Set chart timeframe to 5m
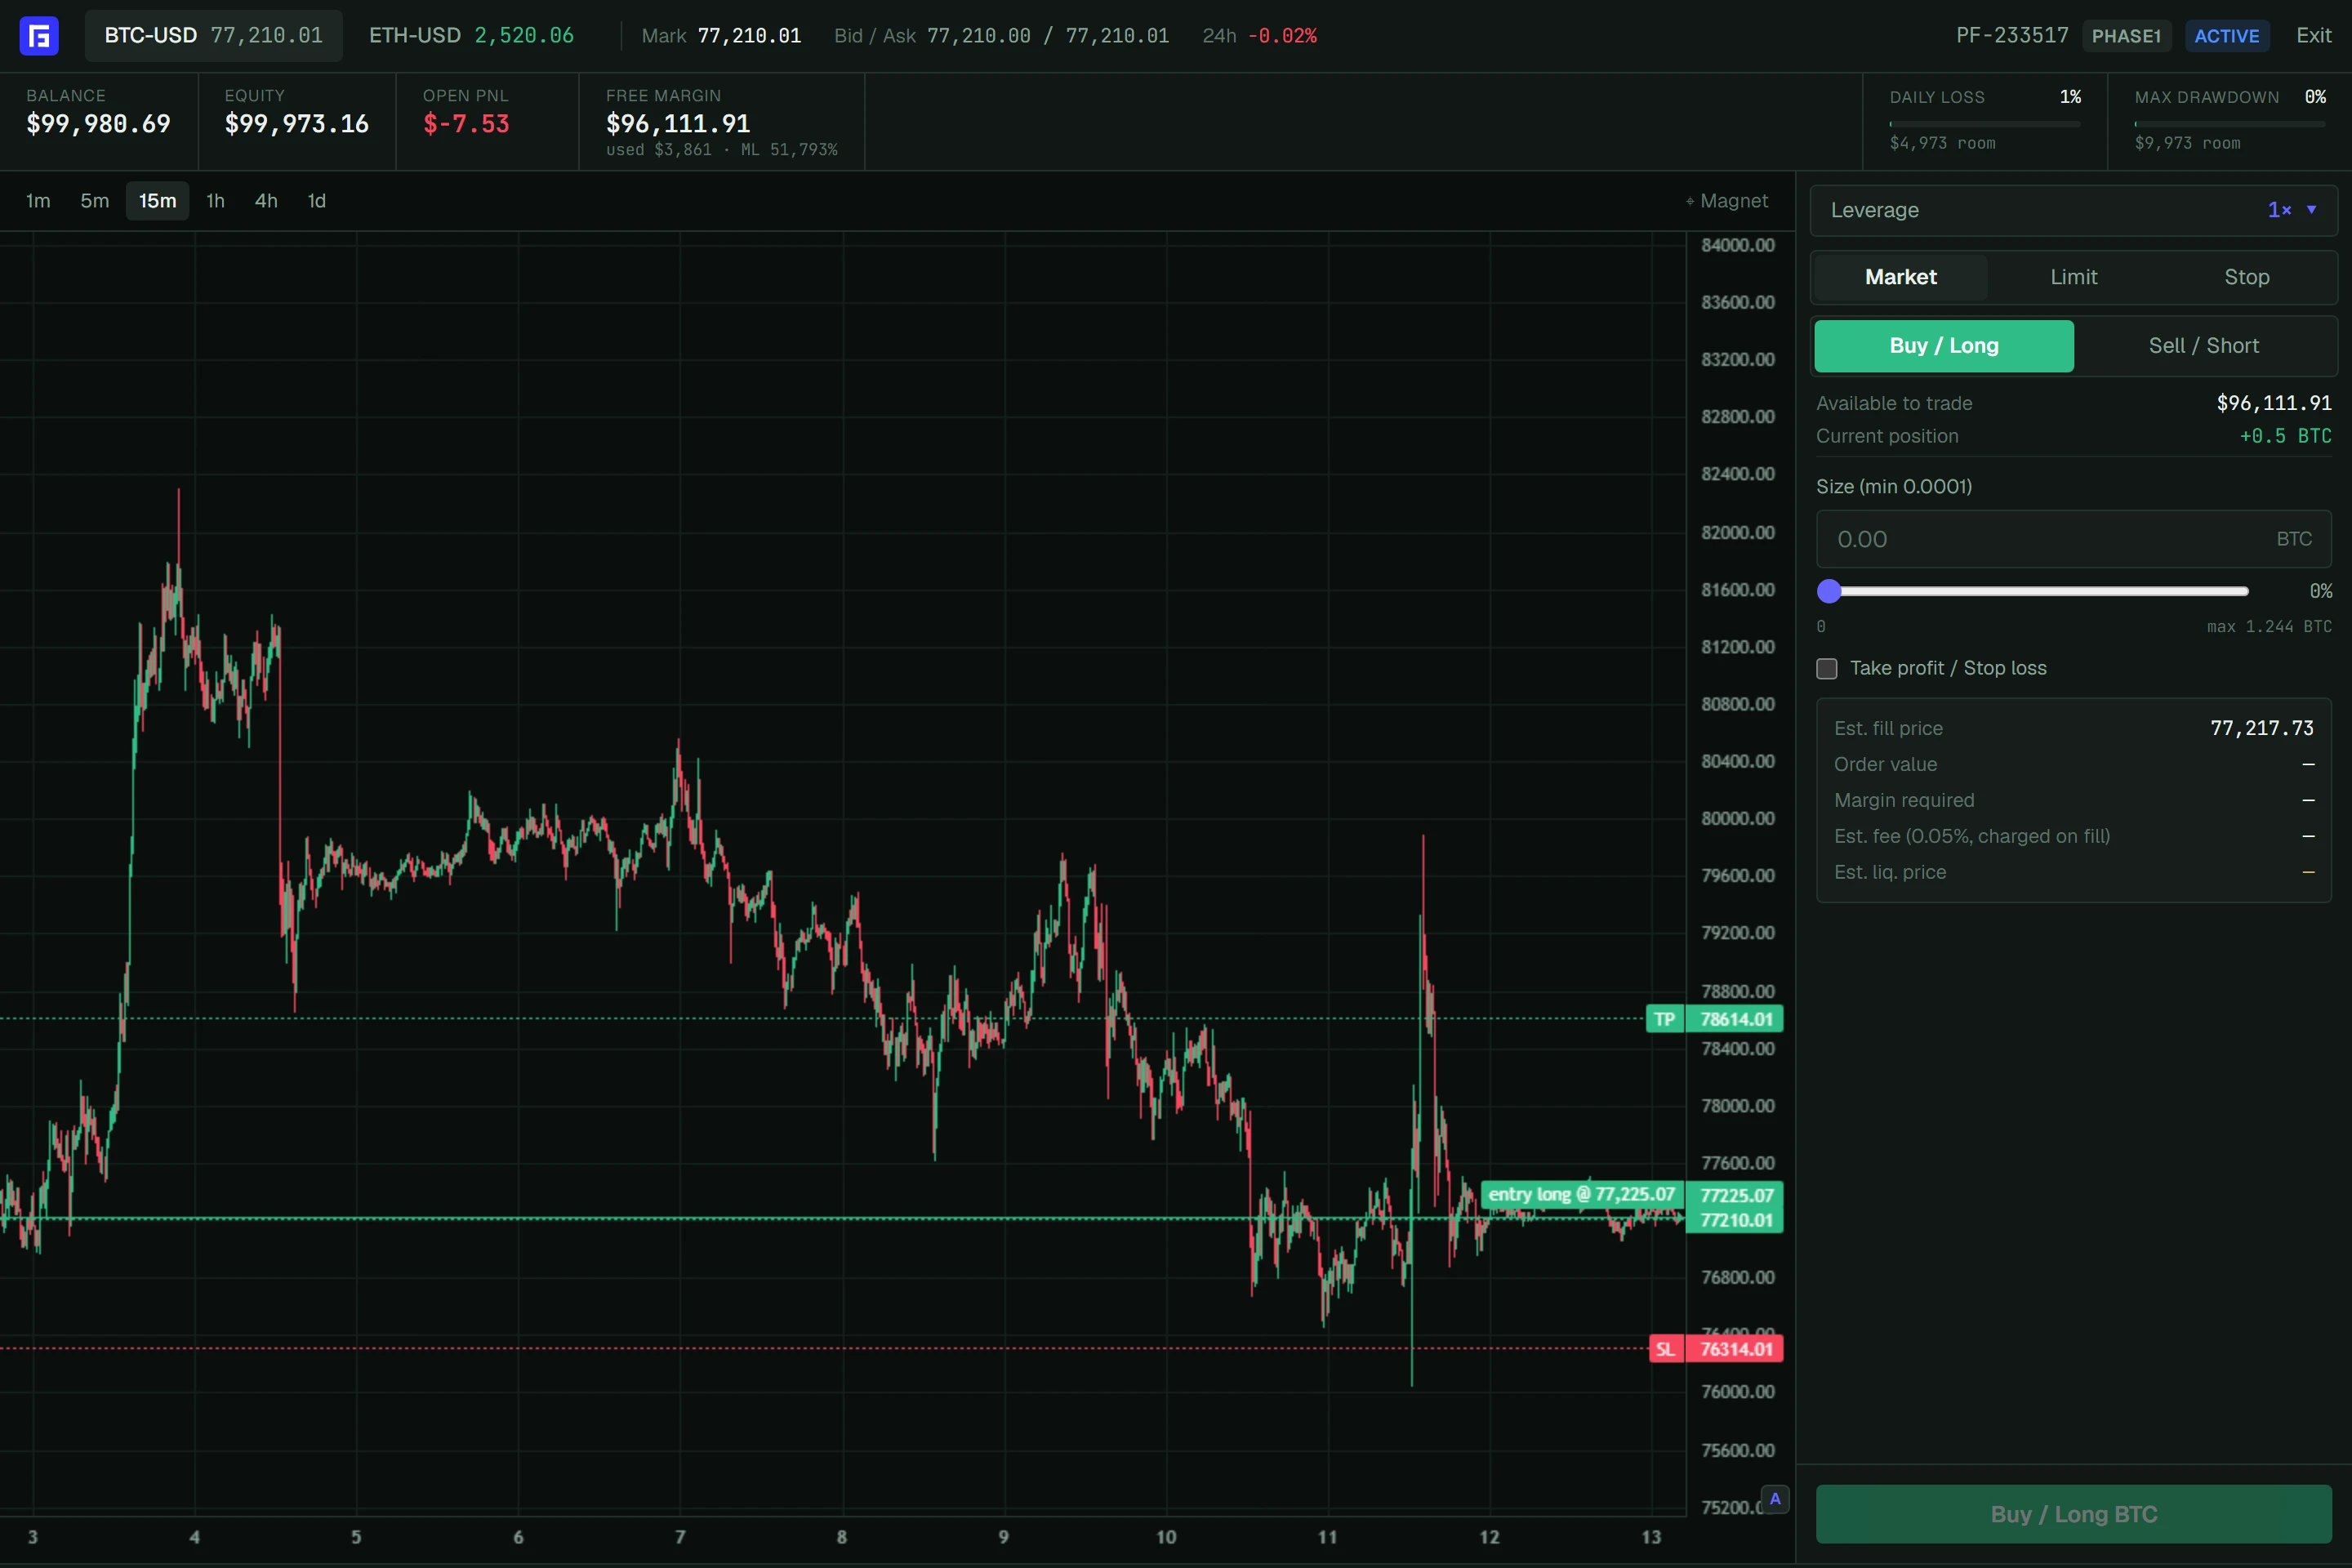The width and height of the screenshot is (2352, 1568). [x=95, y=201]
